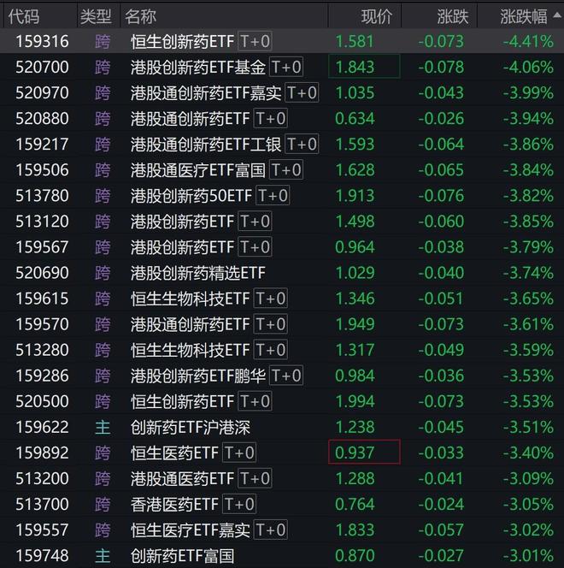The height and width of the screenshot is (568, 564).
Task: Click the 主 type badge for 159748
Action: (x=103, y=556)
